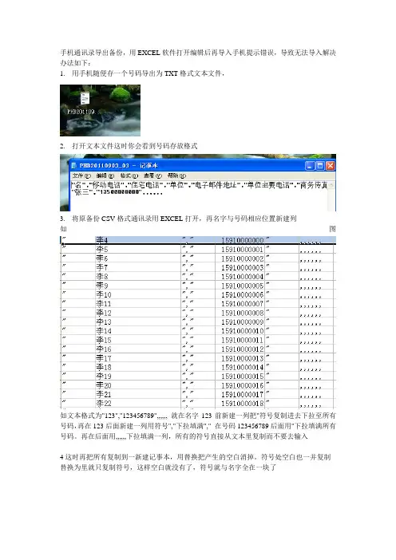
Task: Select phone number cell 15910000012
Action: click(x=240, y=349)
